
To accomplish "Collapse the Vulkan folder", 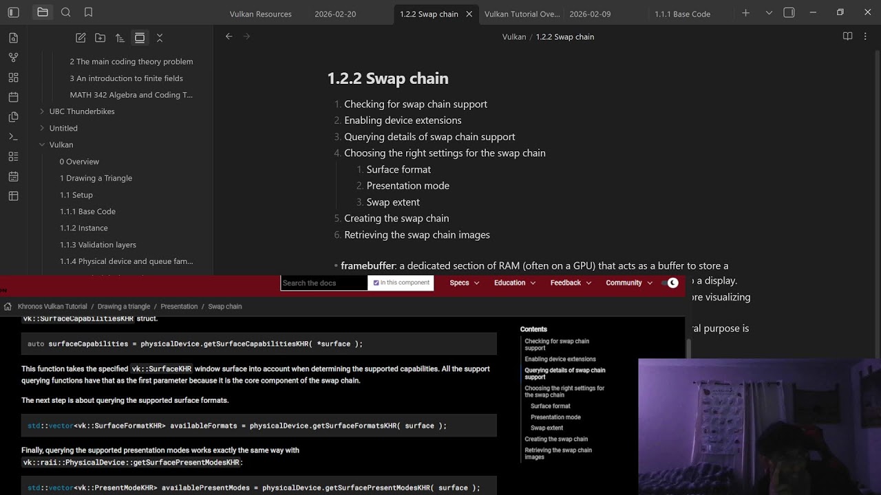I will (42, 144).
